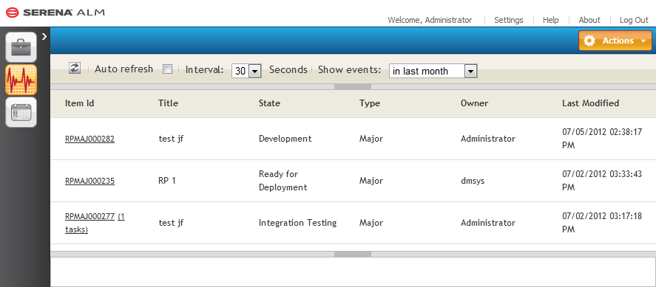Image resolution: width=656 pixels, height=287 pixels.
Task: Click the RP 1 title cell
Action: 167,181
